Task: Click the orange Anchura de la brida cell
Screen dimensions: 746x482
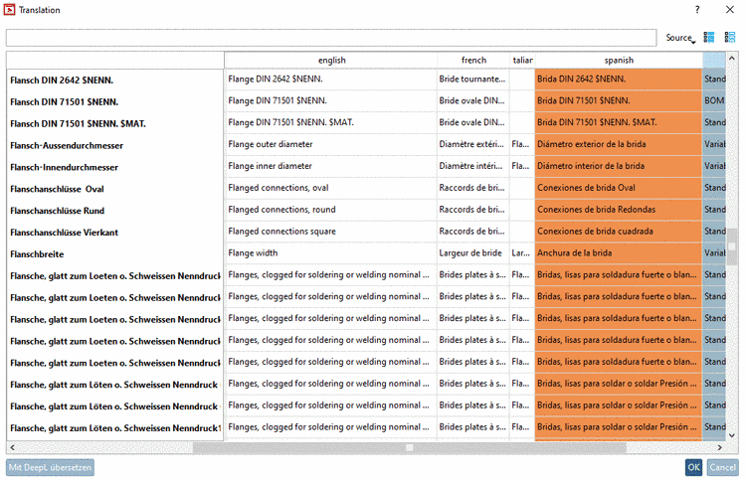Action: (x=618, y=253)
